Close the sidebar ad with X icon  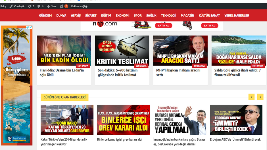[31, 27]
